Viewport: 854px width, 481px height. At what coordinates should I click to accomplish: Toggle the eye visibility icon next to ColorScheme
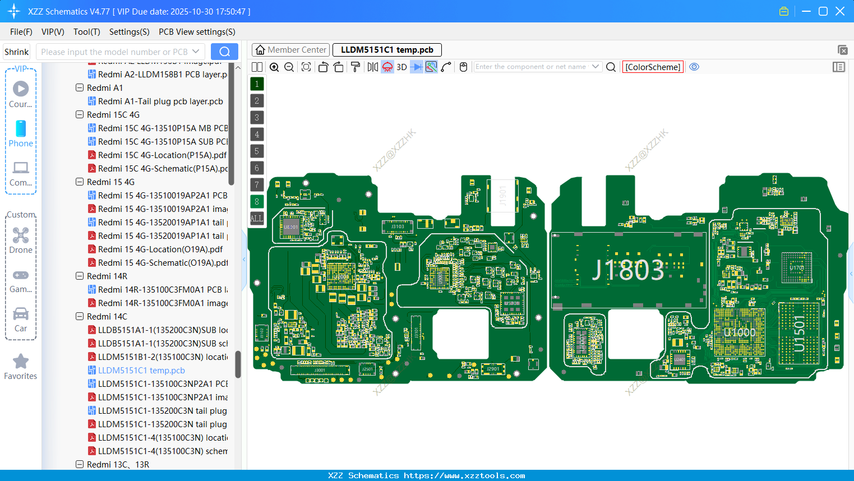[x=694, y=67]
